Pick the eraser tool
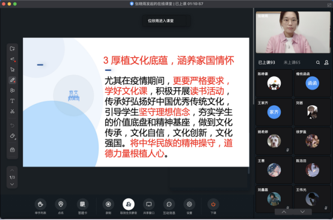The height and width of the screenshot is (220, 333). [x=12, y=136]
